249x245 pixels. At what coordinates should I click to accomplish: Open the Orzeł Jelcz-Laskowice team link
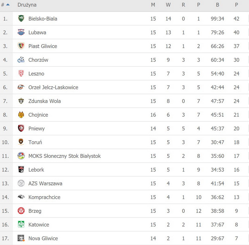[53, 88]
